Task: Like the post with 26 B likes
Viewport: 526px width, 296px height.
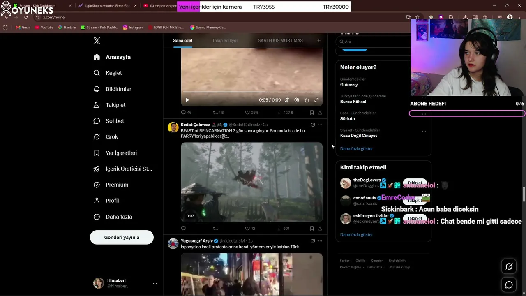Action: point(252,112)
